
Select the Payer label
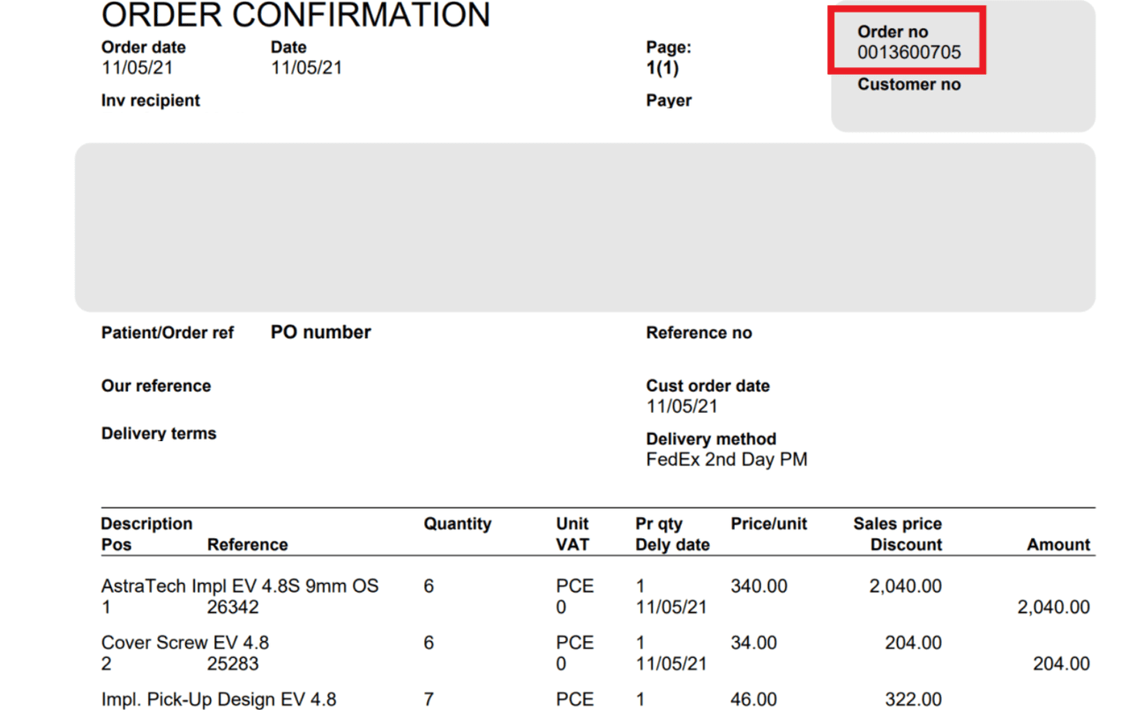pyautogui.click(x=668, y=100)
